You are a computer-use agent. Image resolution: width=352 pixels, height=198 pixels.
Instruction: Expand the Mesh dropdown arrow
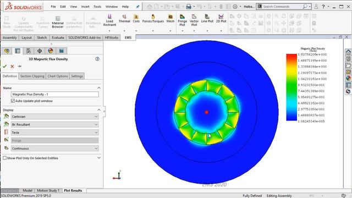170,31
